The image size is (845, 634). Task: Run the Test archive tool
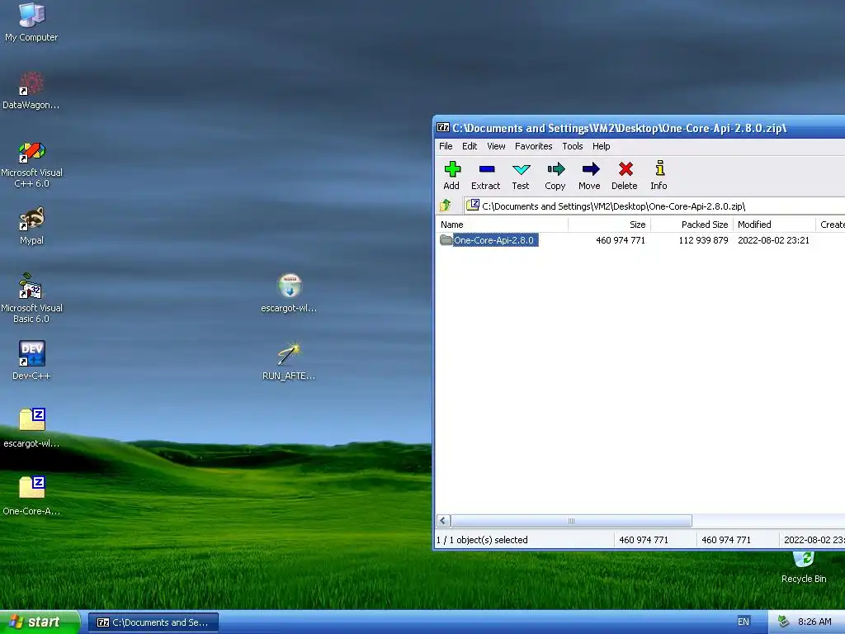pyautogui.click(x=521, y=176)
